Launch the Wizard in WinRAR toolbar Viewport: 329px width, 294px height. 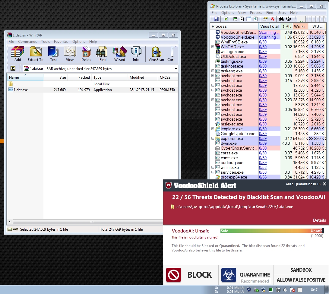(x=120, y=54)
